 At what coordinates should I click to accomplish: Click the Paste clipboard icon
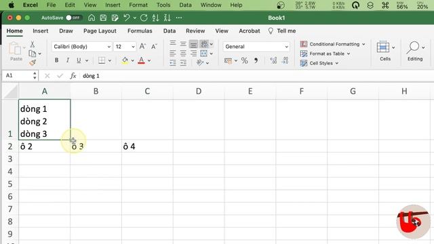[x=15, y=48]
